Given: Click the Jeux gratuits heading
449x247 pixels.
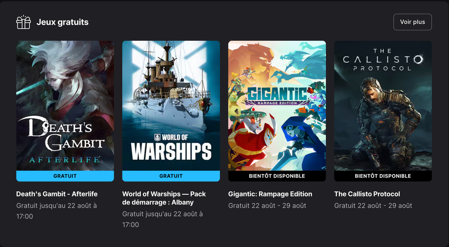Looking at the screenshot, I should coord(62,22).
